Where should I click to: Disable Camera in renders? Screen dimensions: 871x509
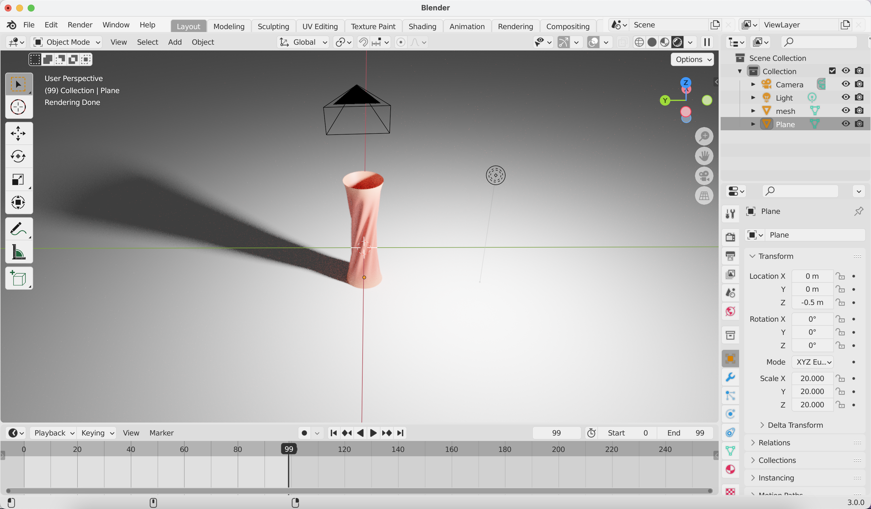pos(859,84)
